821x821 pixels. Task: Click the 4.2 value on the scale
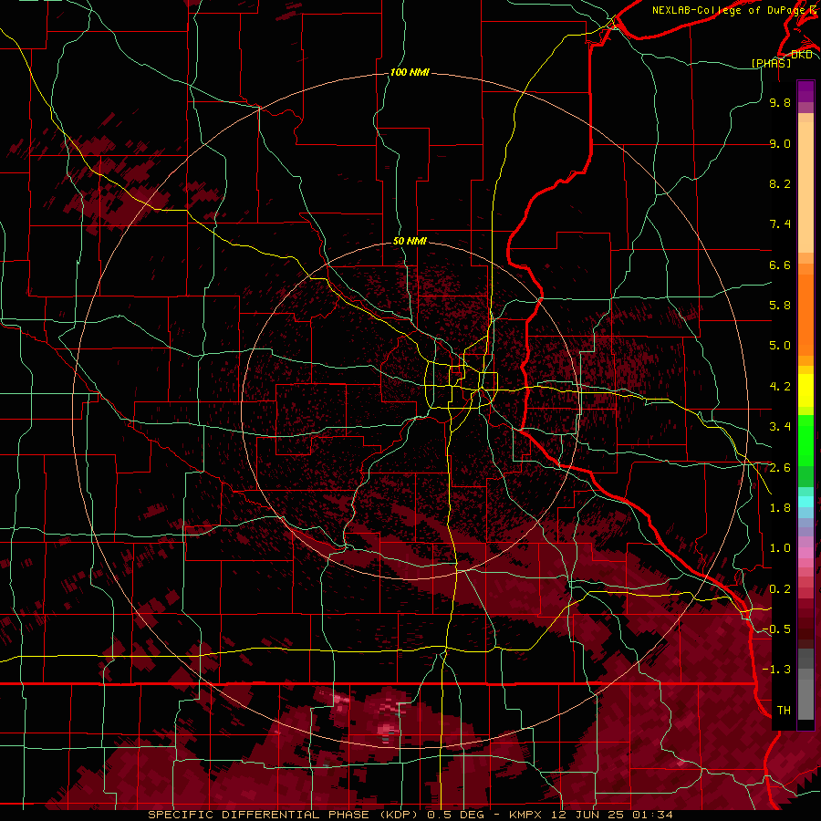point(780,387)
